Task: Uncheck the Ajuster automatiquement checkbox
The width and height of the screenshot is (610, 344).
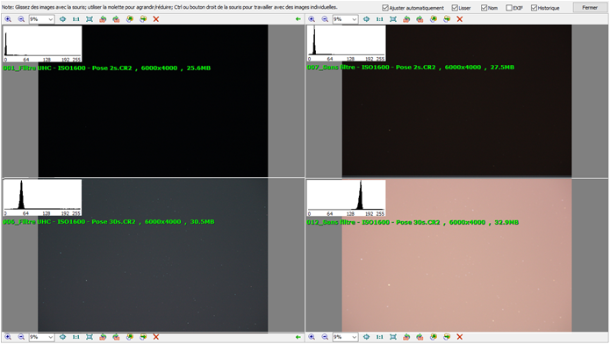Action: tap(385, 8)
